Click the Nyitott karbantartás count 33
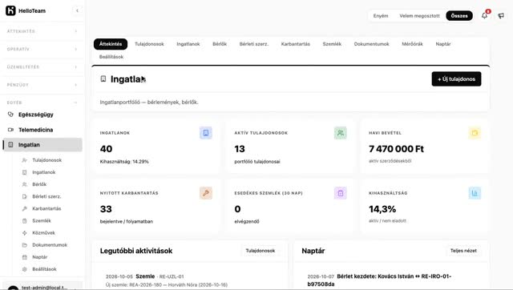 point(106,209)
